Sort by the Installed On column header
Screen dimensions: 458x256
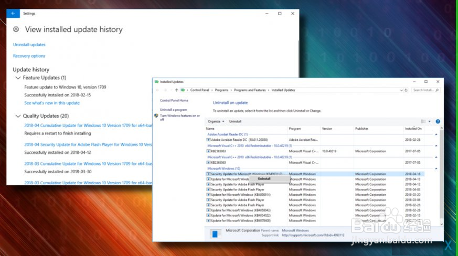(414, 129)
